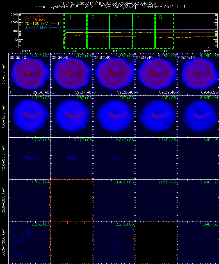Open the 6.0-12.0 keV image labeled 1.22E+05

point(114,116)
